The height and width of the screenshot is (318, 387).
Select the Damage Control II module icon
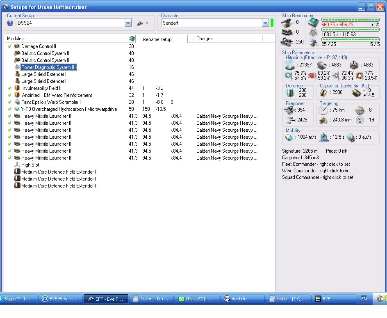point(17,46)
